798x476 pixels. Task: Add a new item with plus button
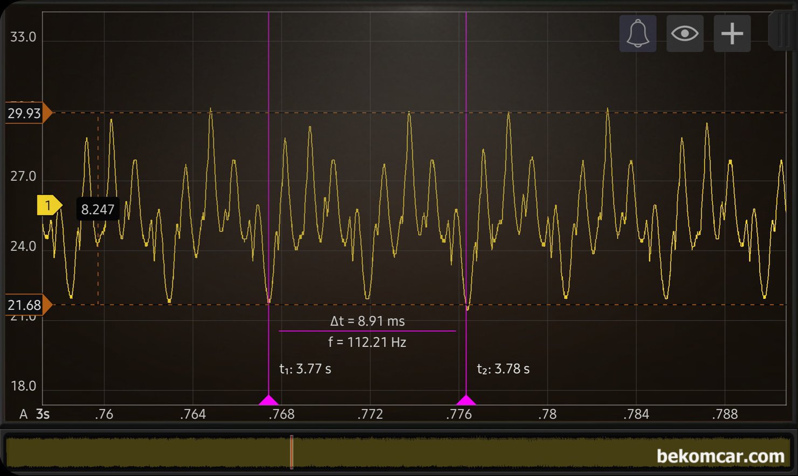(732, 34)
